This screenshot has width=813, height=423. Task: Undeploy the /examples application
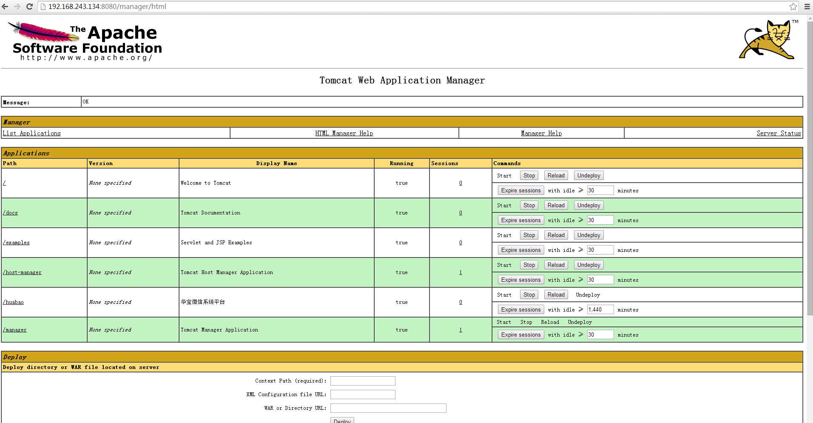pos(588,235)
